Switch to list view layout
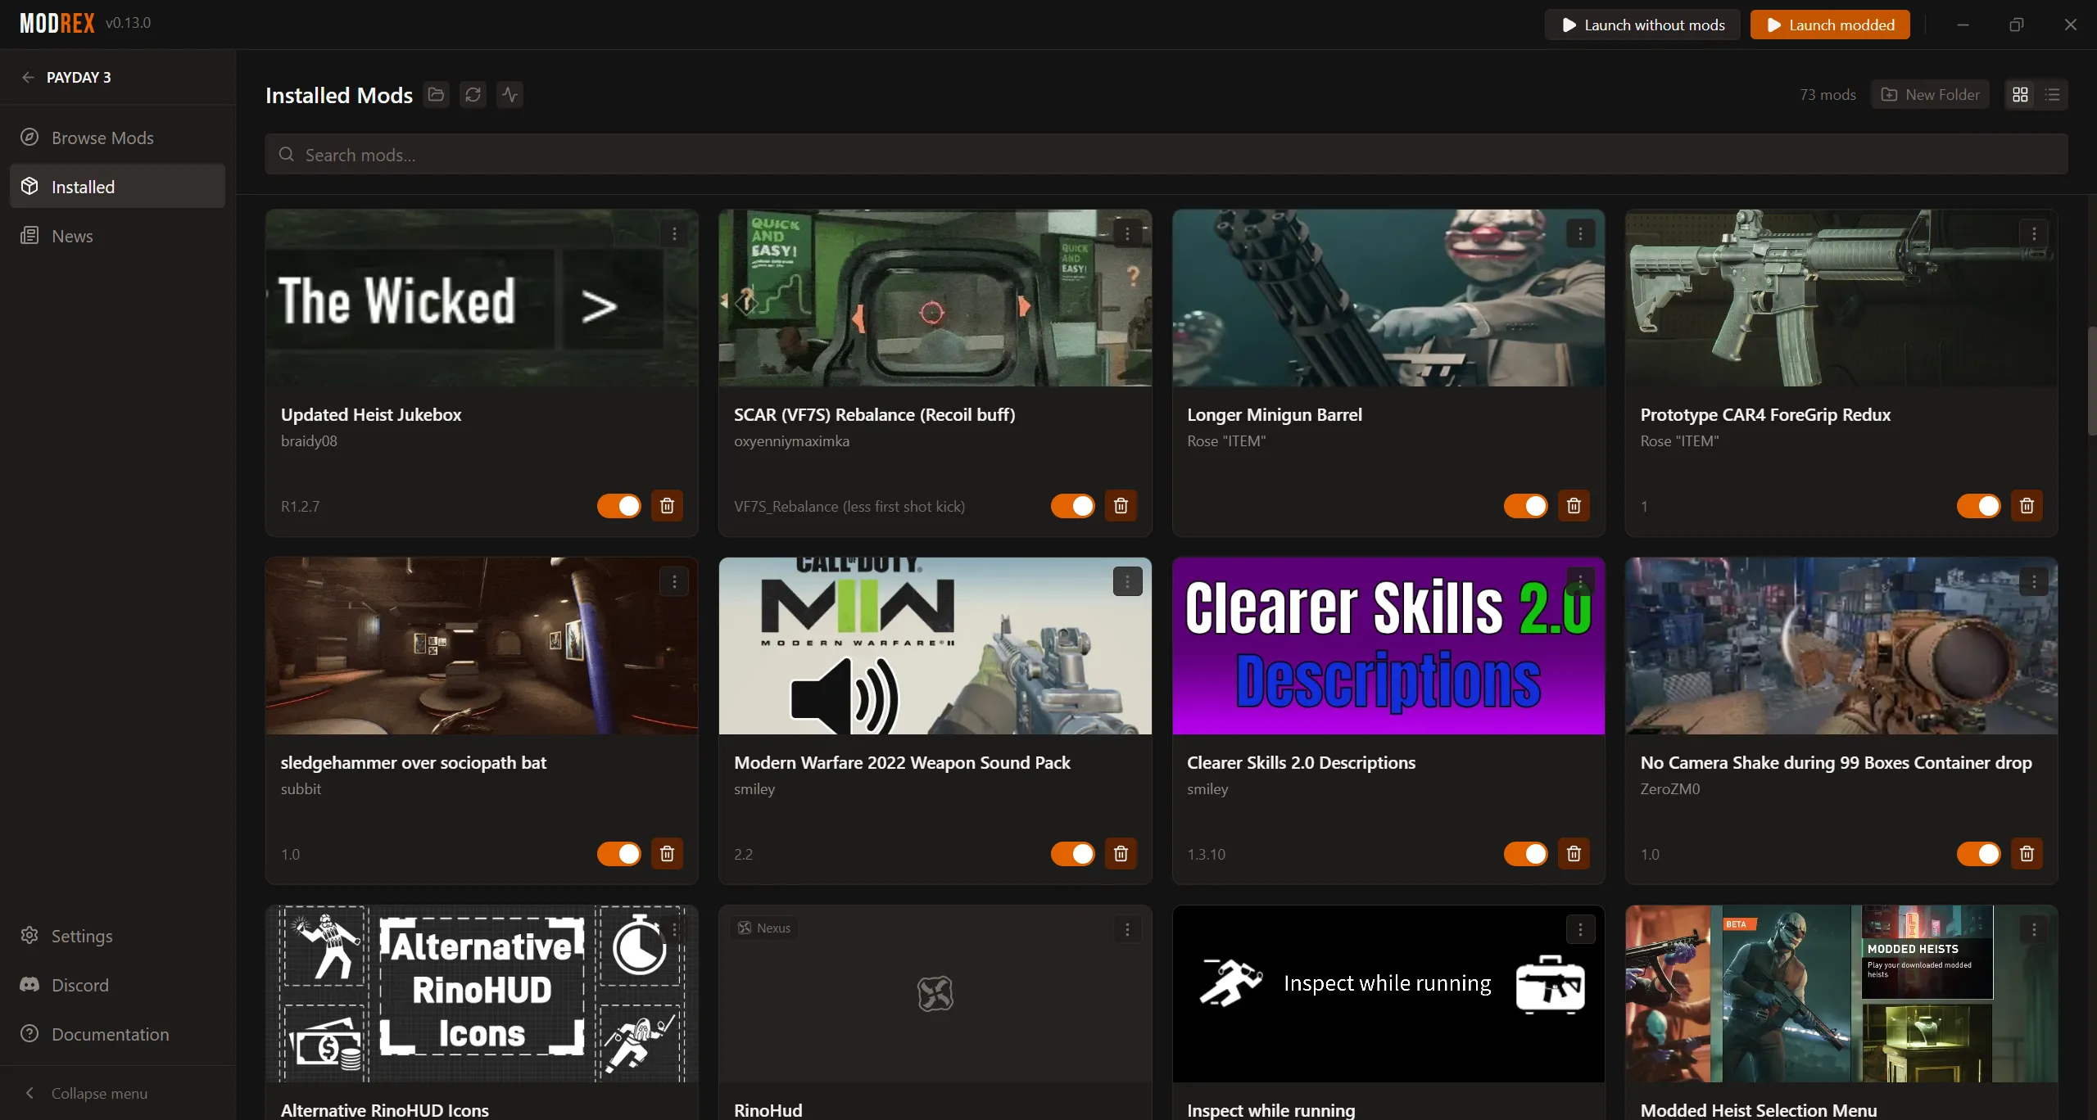Viewport: 2097px width, 1120px height. click(x=2053, y=95)
